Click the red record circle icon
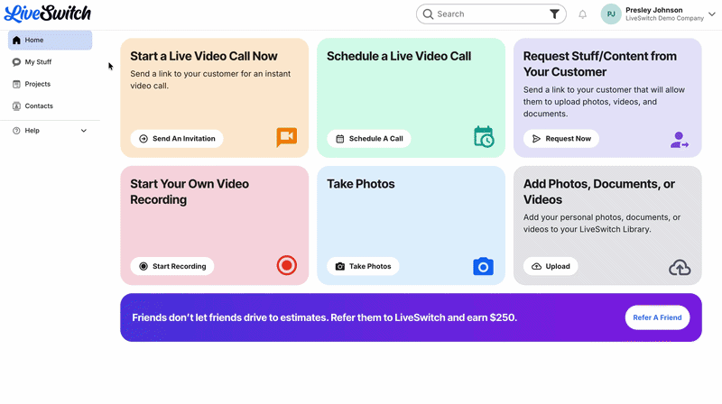 [x=286, y=265]
